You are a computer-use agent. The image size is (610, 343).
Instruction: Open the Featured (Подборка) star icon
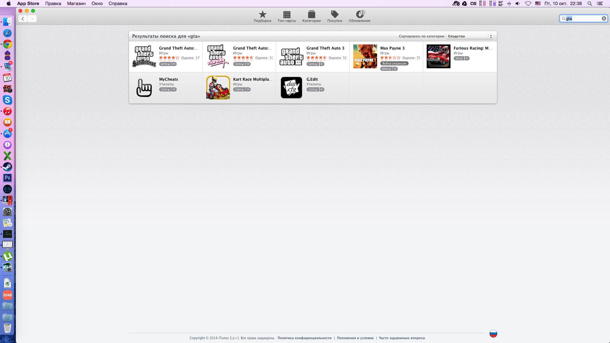point(262,15)
